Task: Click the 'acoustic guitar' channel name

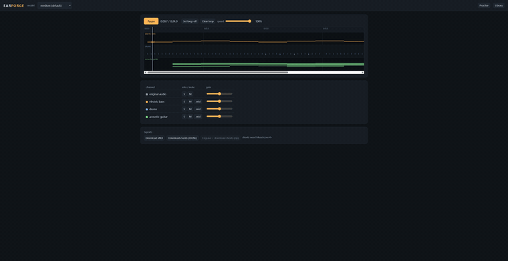Action: (x=158, y=116)
